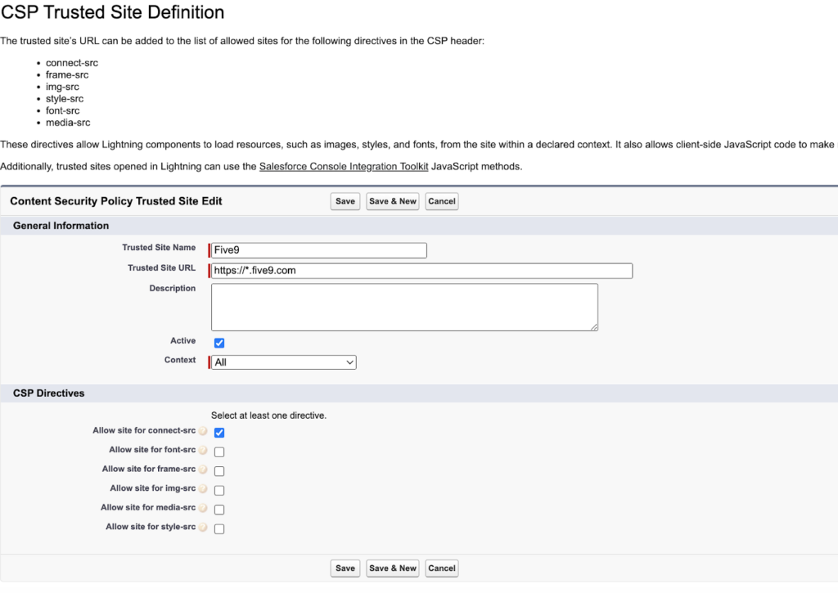This screenshot has width=838, height=593.
Task: Uncheck the Active checkbox
Action: (219, 343)
